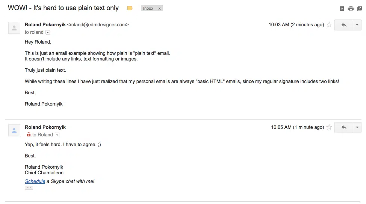Click sender name Roland Pokornyik in first message
Screen dimensions: 366x204
point(45,25)
